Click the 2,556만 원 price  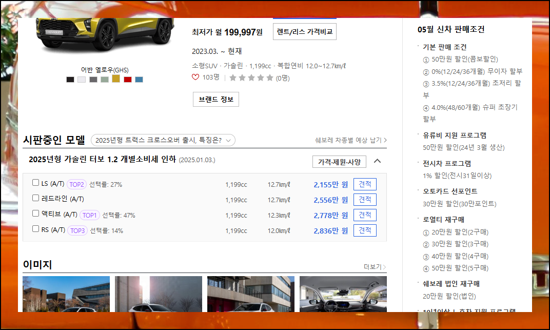pos(330,200)
